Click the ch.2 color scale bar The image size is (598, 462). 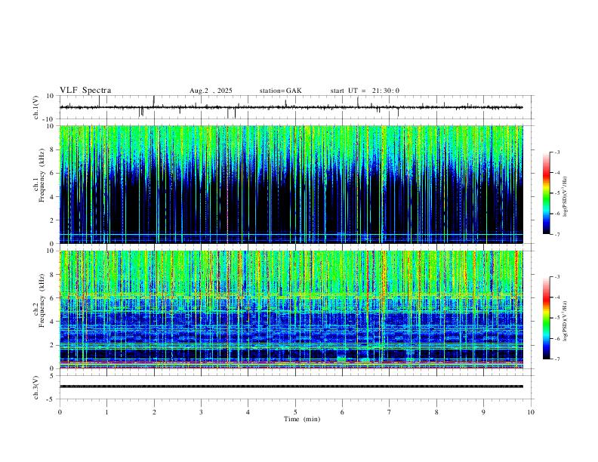tap(546, 318)
